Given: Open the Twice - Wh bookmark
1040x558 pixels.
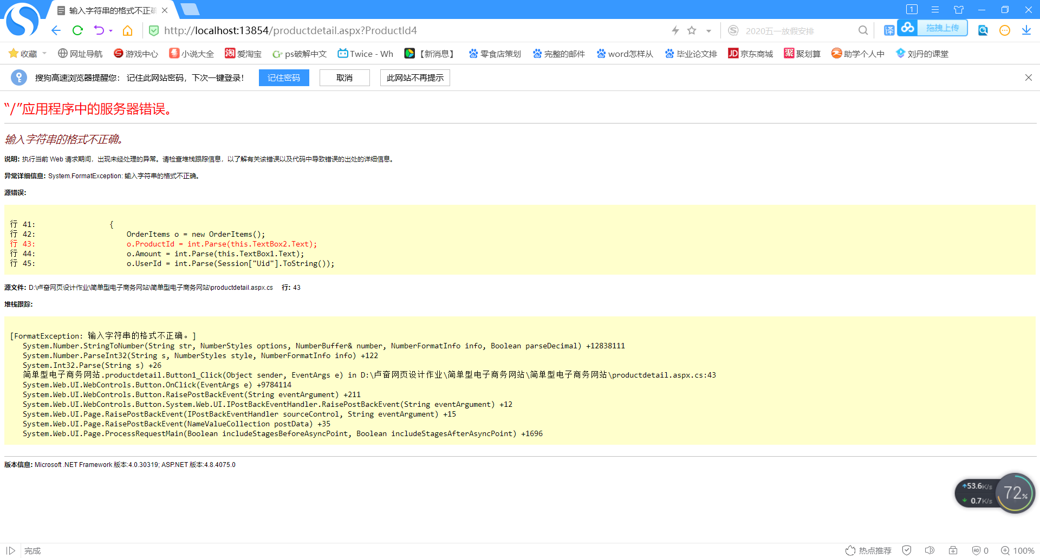Looking at the screenshot, I should [x=366, y=54].
